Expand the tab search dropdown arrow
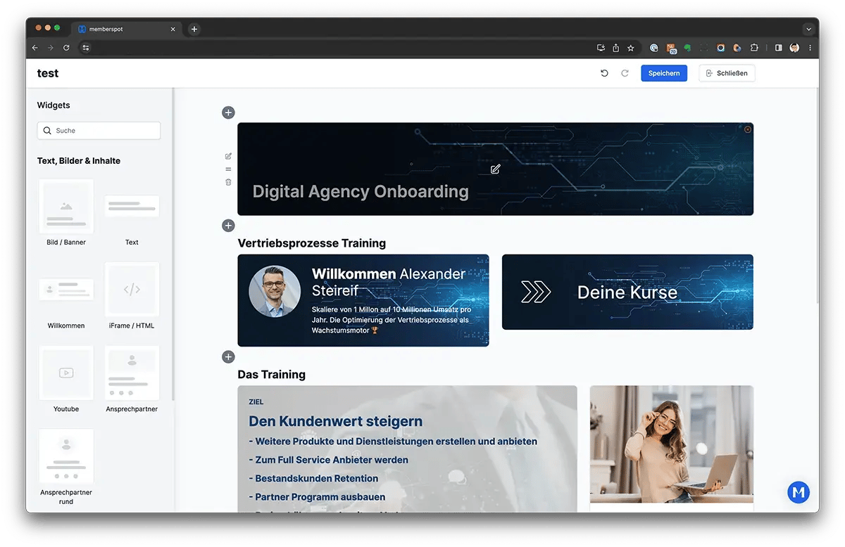 [x=808, y=29]
